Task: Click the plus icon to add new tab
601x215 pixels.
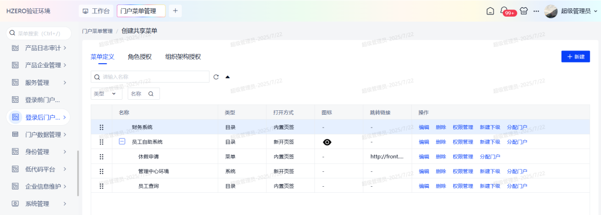Action: pyautogui.click(x=175, y=11)
